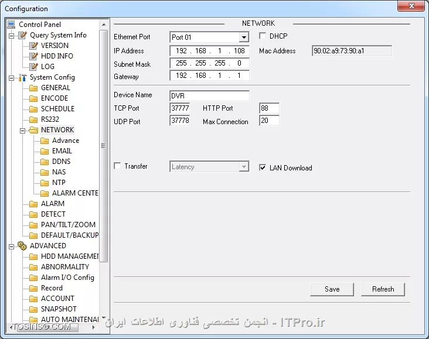Select the Control Panel root label
Image resolution: width=429 pixels, height=339 pixels.
coord(40,25)
